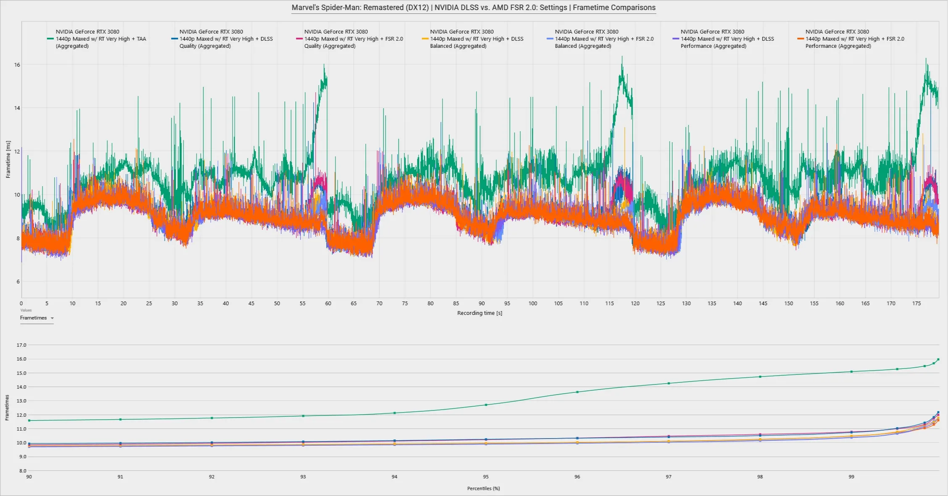The width and height of the screenshot is (948, 496).
Task: Click the green TAA data point at percentile 98
Action: [760, 377]
